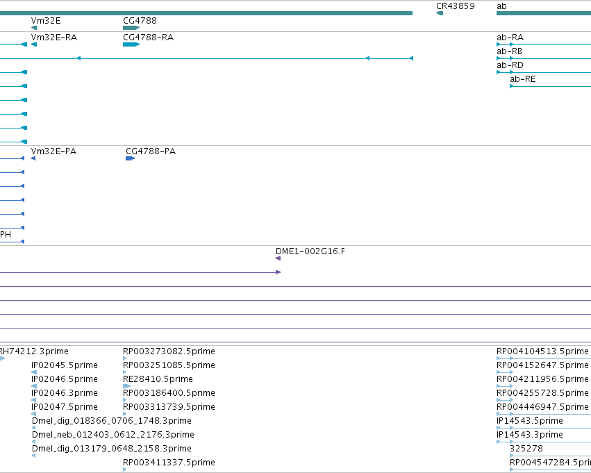Select the IP02046.5prime feature
591x473 pixels.
[x=65, y=379]
